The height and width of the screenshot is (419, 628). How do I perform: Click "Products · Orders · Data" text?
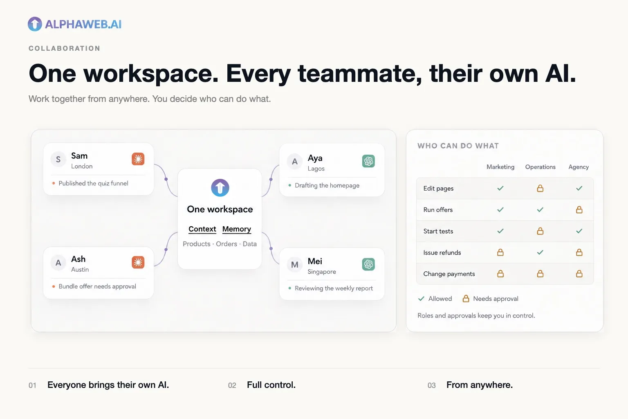click(220, 244)
